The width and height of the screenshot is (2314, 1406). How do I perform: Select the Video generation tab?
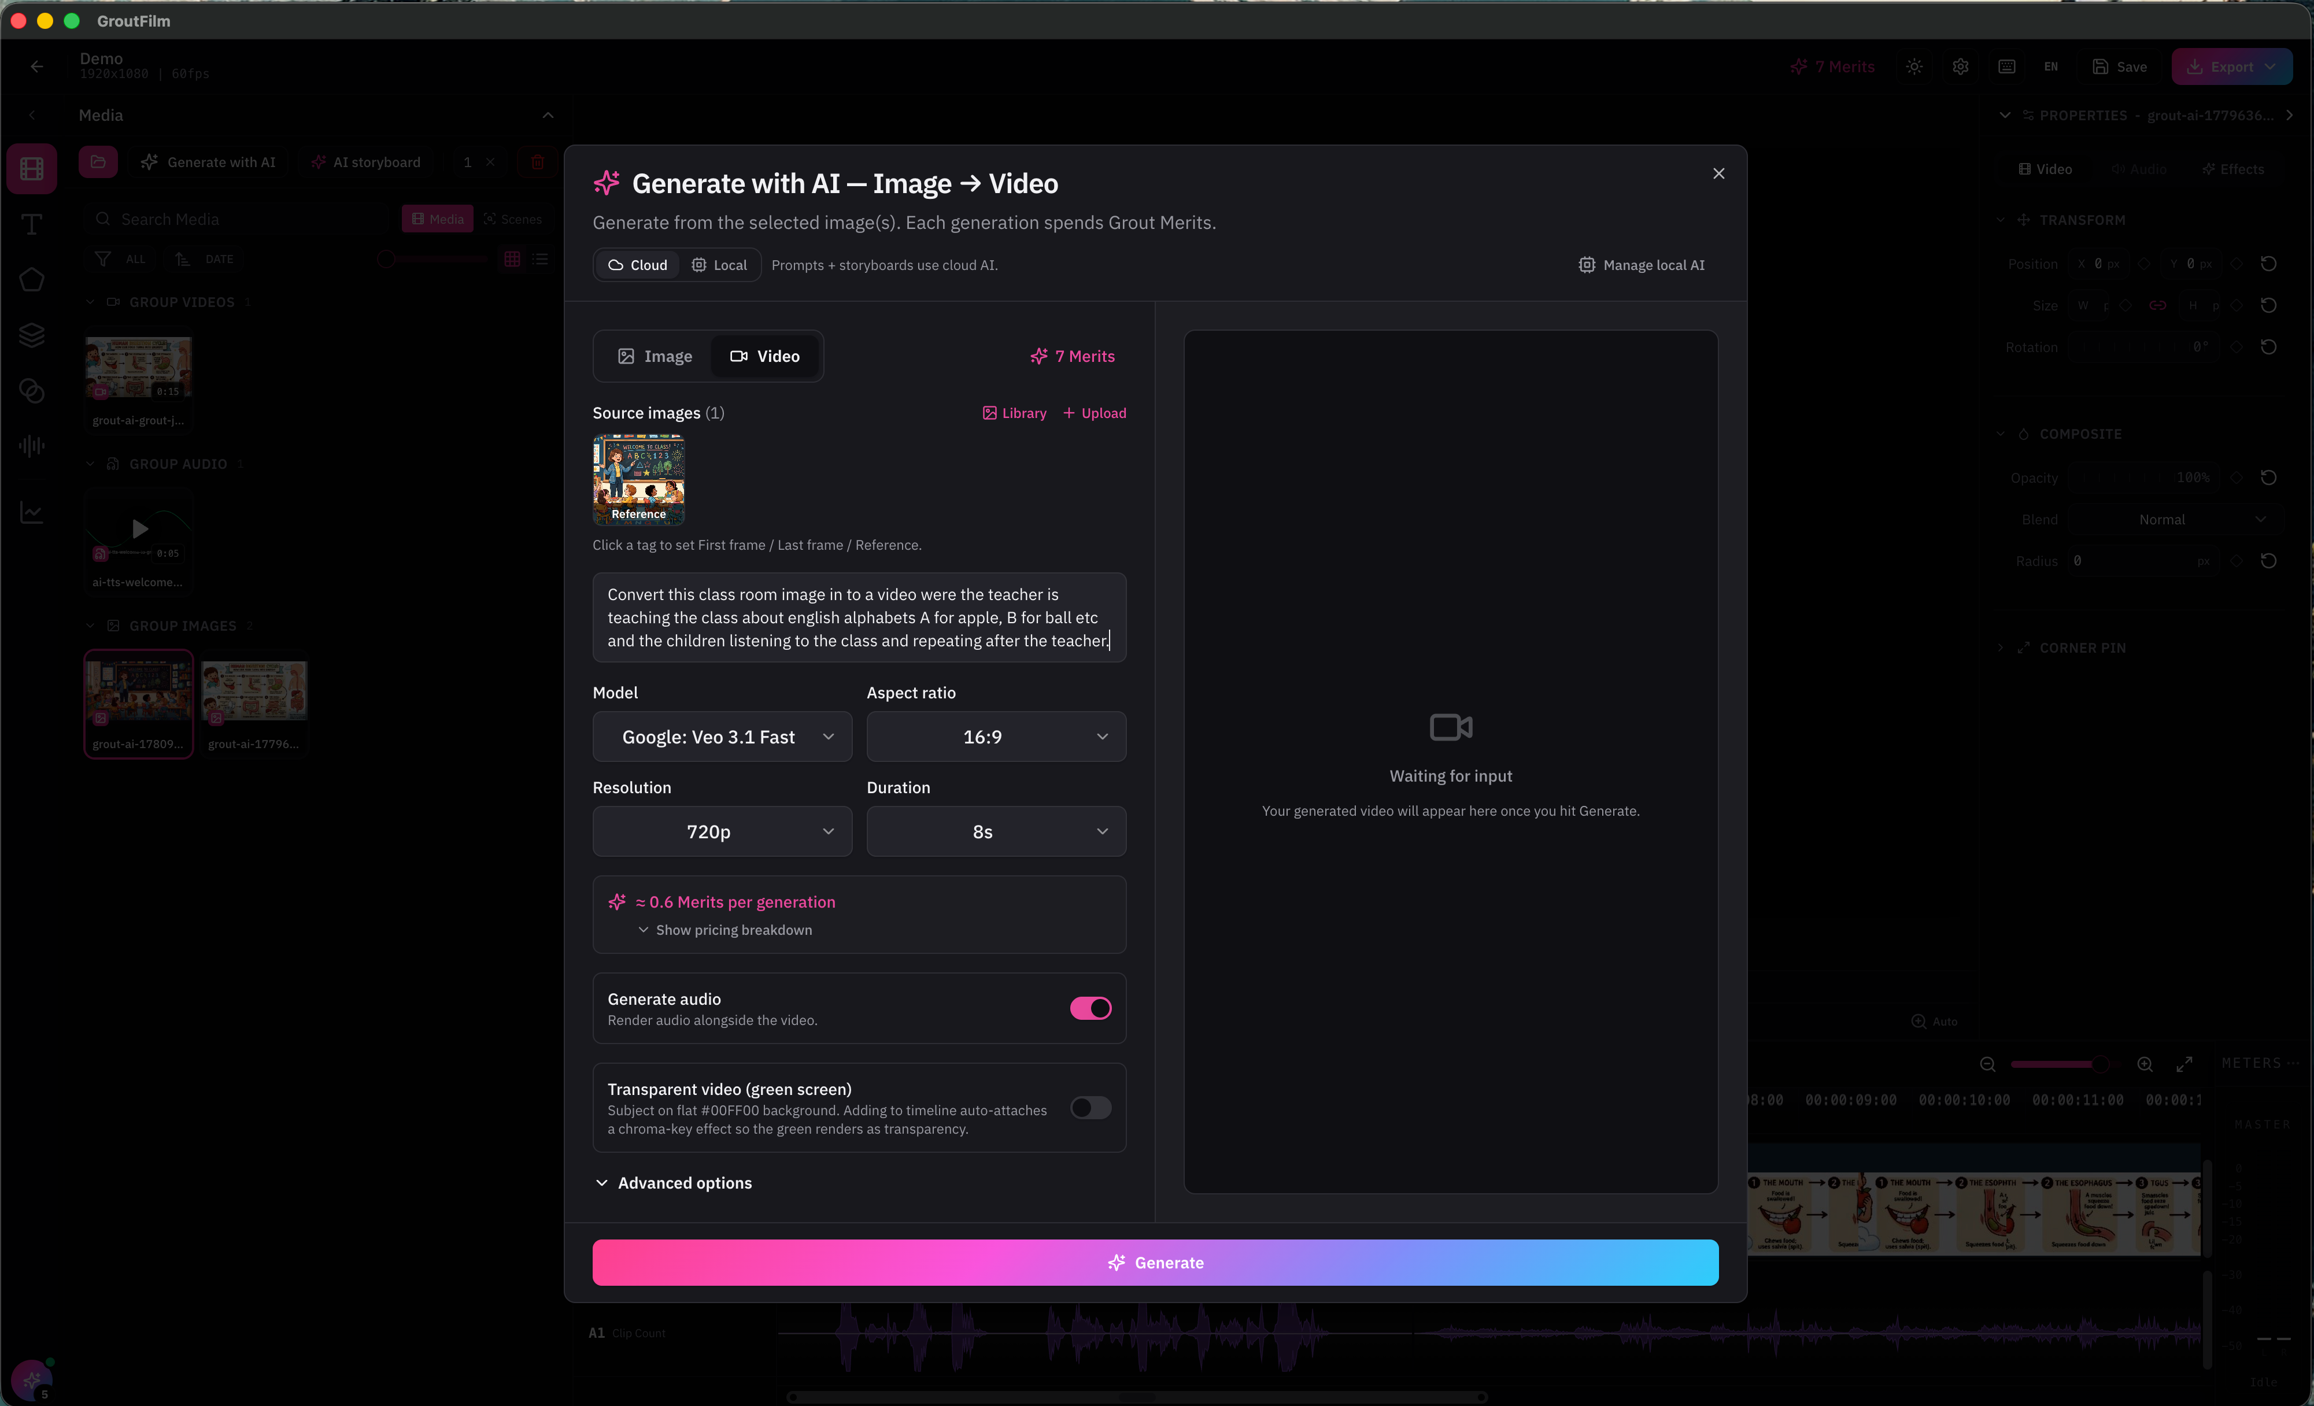click(764, 356)
